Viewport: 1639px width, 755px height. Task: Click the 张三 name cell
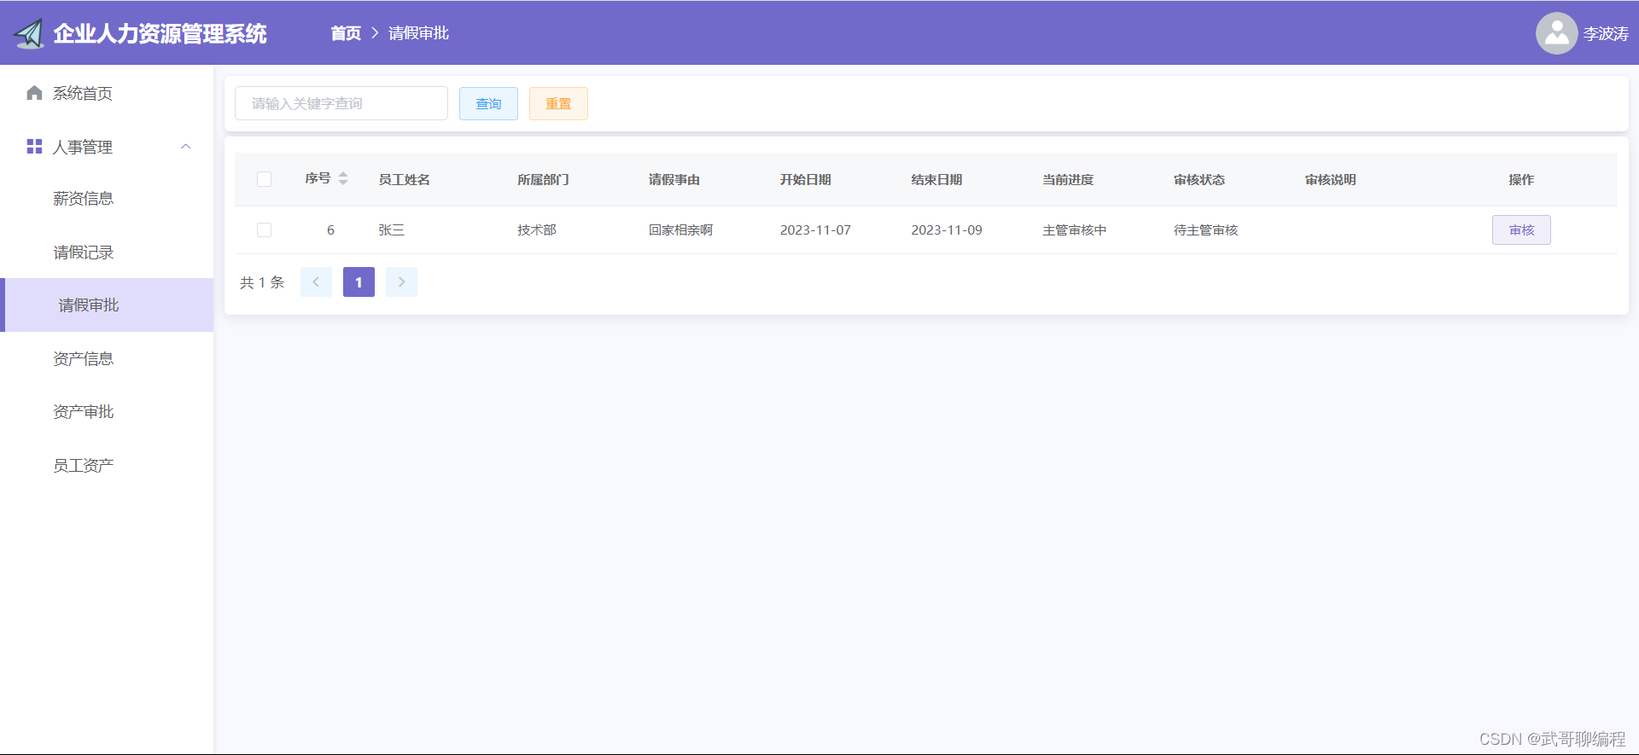tap(392, 230)
